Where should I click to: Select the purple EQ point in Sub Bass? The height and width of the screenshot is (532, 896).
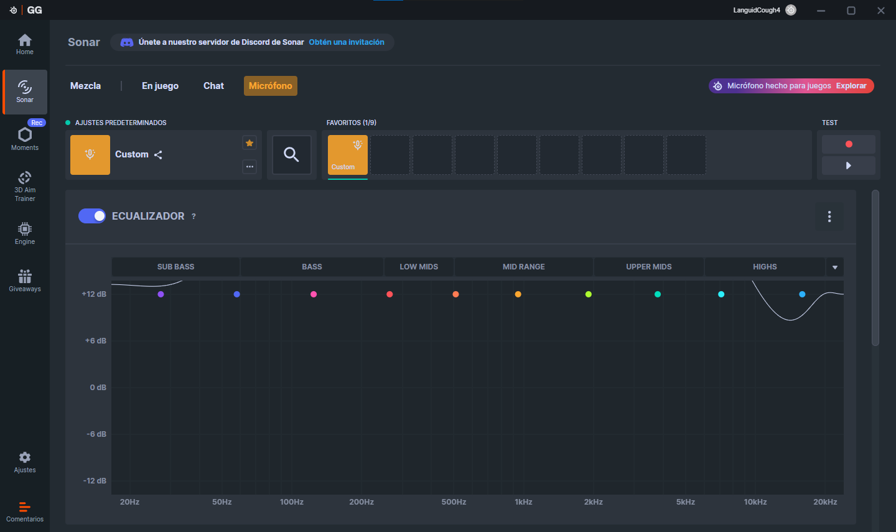pyautogui.click(x=161, y=294)
